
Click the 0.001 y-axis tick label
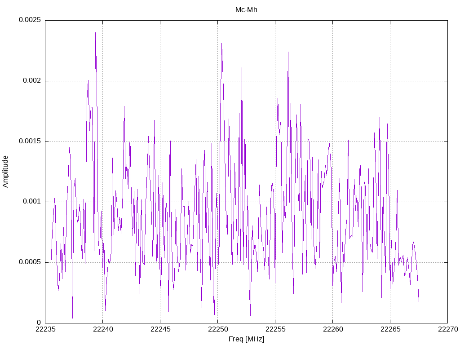[32, 202]
